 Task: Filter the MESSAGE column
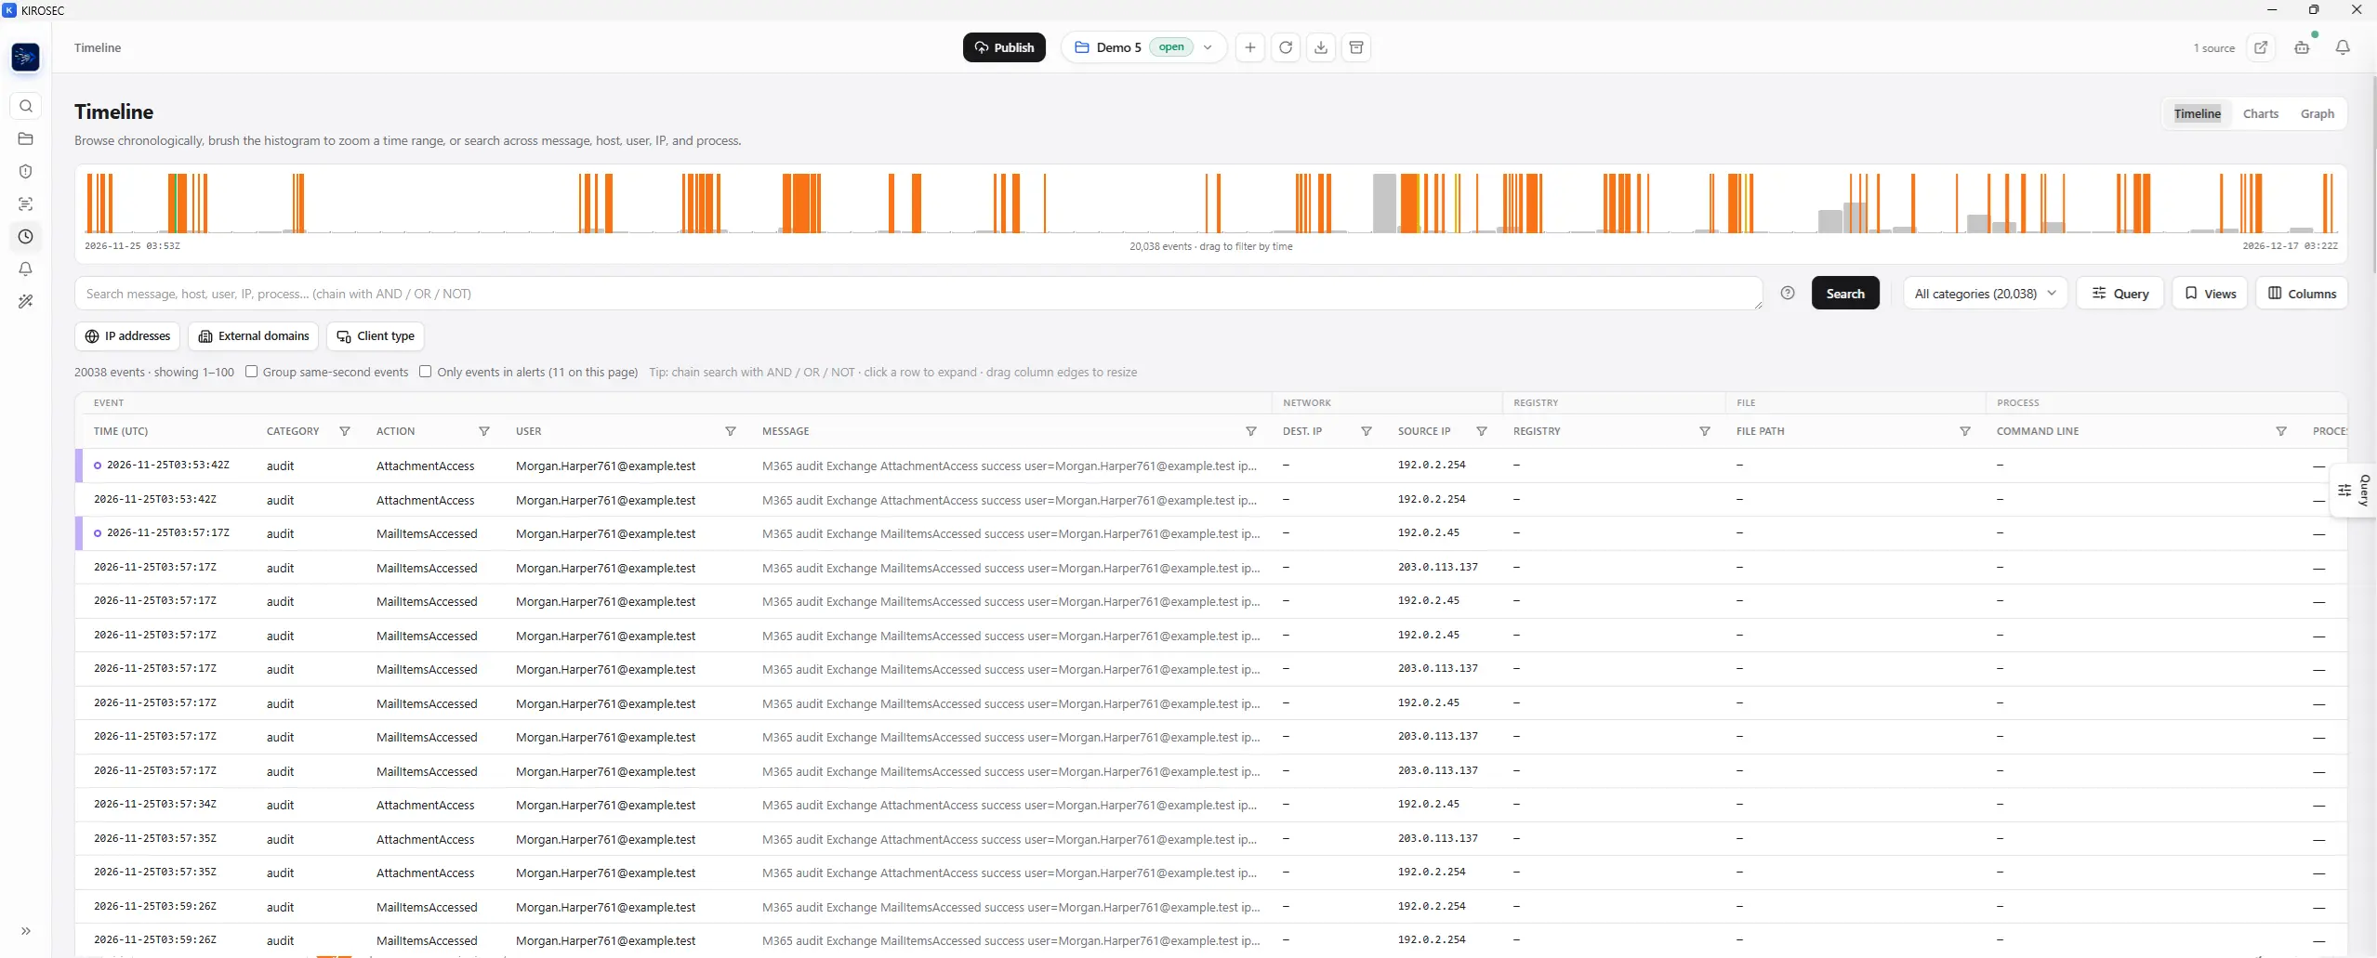coord(1251,431)
